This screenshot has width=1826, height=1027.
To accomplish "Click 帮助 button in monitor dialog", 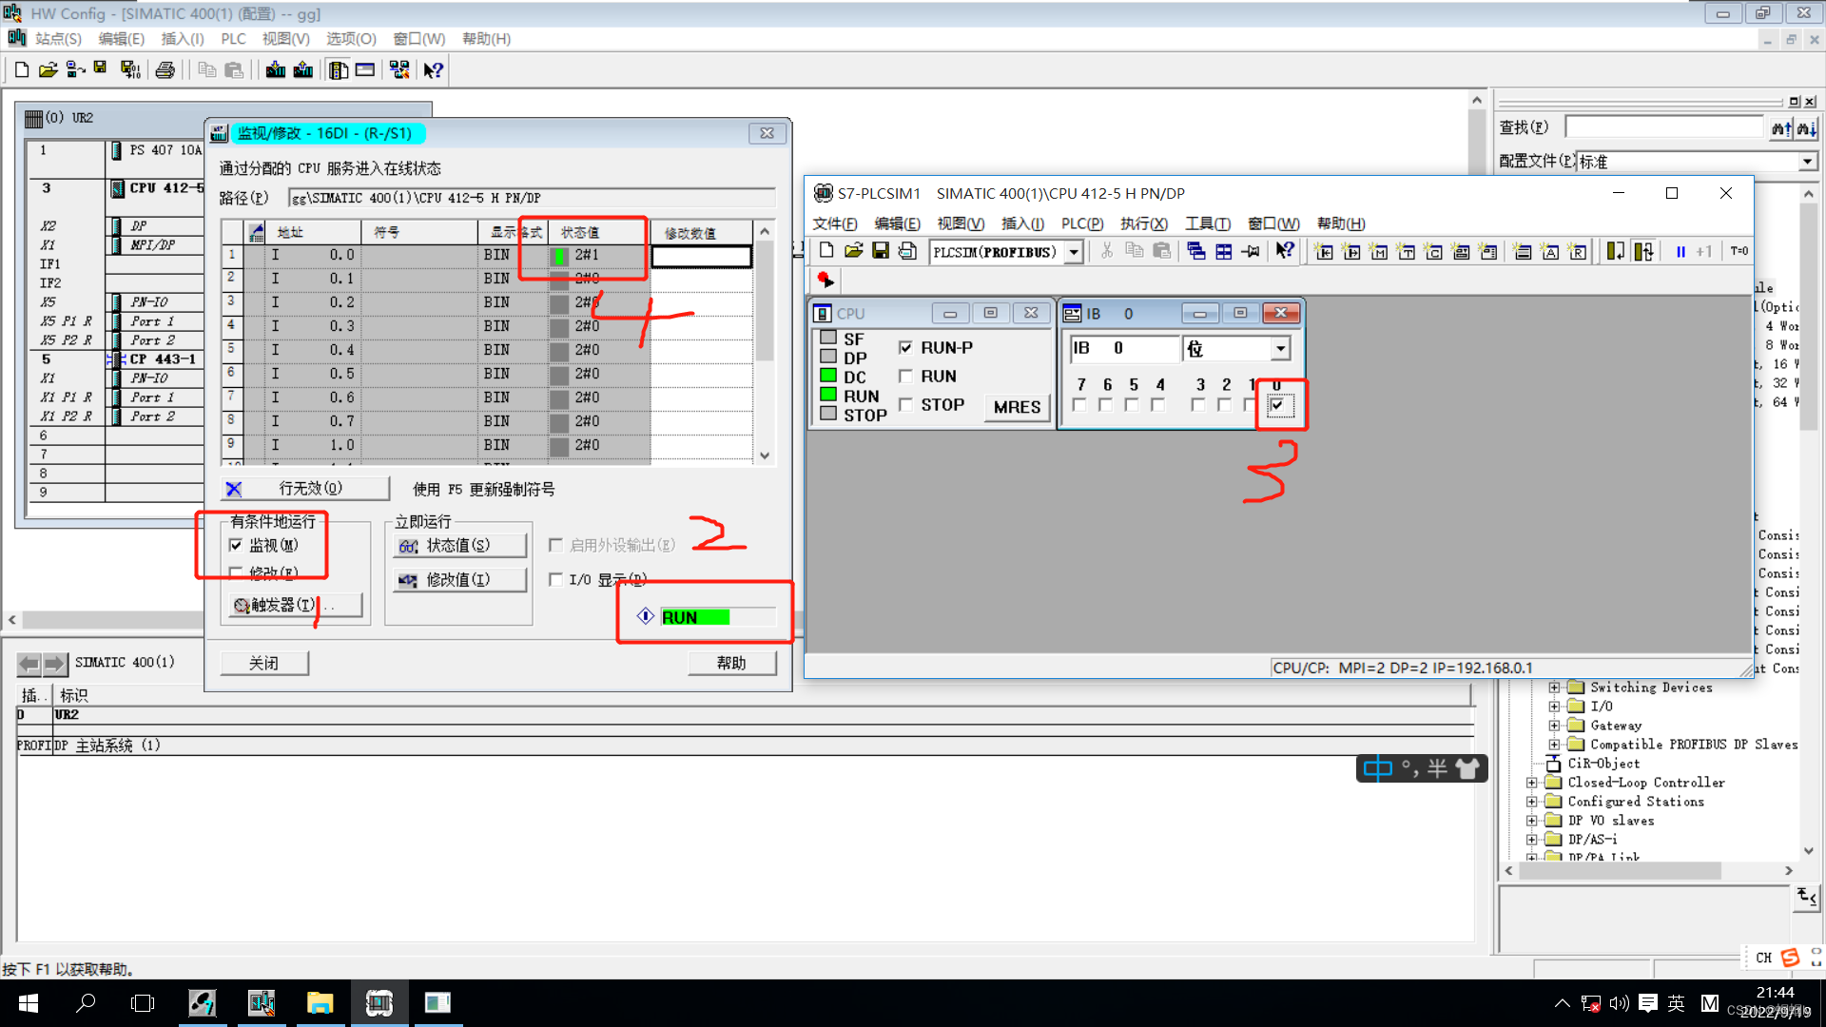I will coord(731,663).
